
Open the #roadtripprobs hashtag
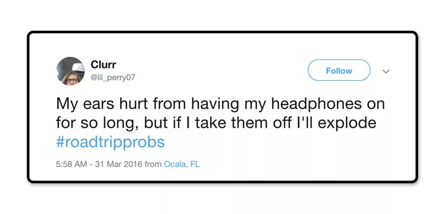coord(110,142)
